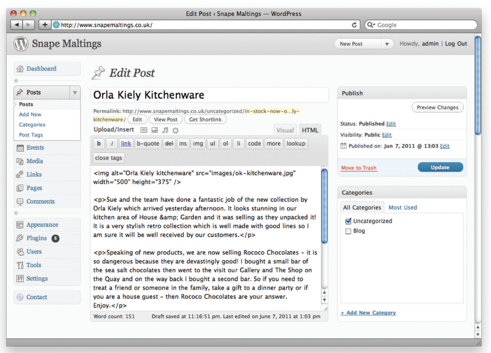Click the bold b quicktag button

pyautogui.click(x=99, y=143)
